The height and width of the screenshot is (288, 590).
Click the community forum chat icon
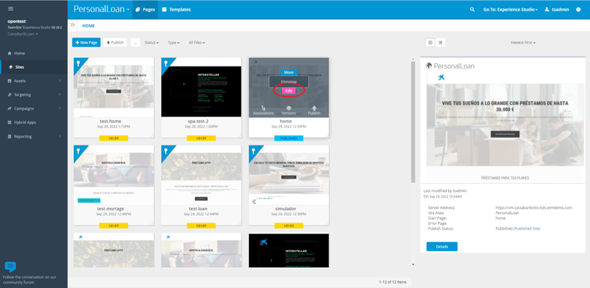tap(10, 267)
